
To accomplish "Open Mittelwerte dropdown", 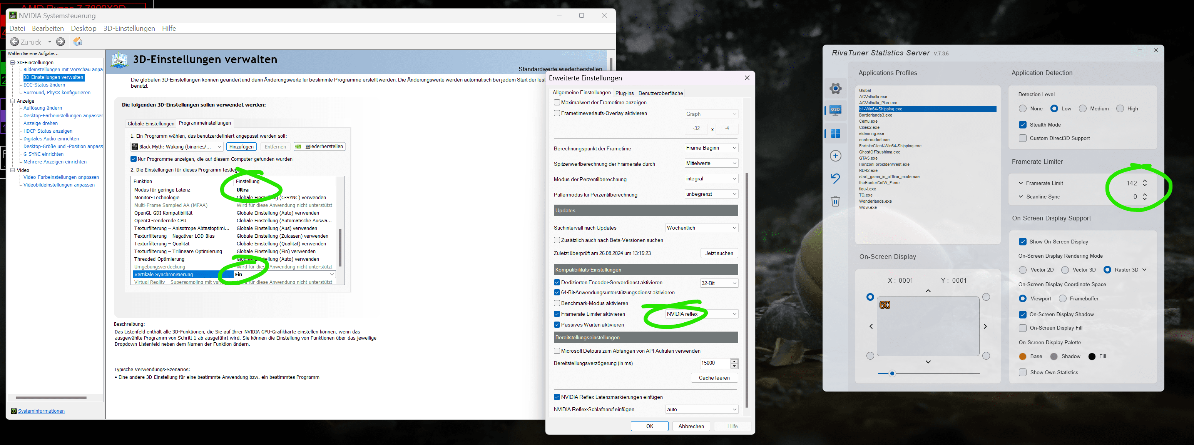I will click(x=711, y=163).
